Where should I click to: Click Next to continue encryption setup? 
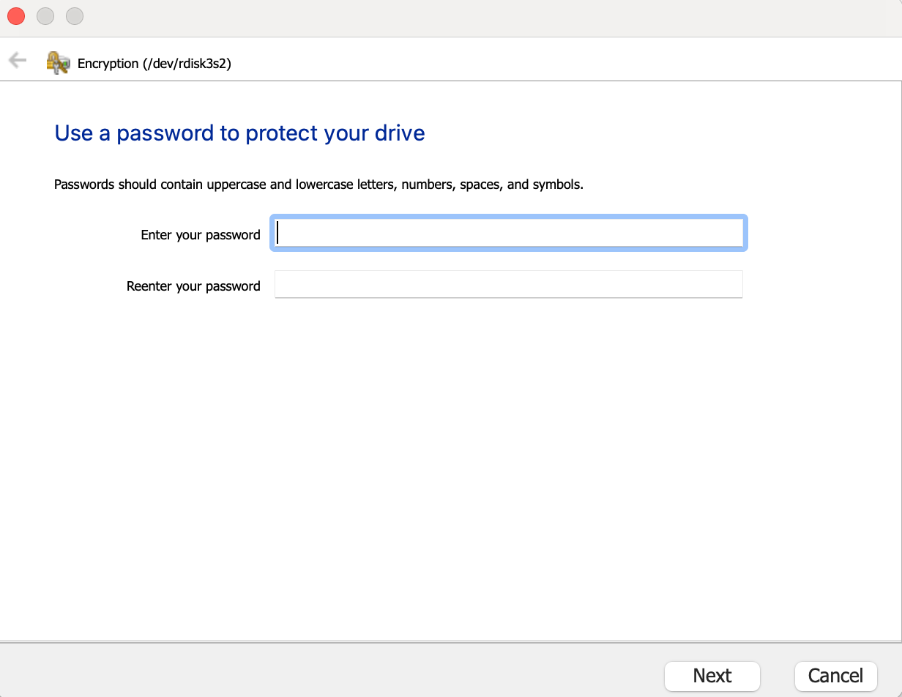[712, 676]
